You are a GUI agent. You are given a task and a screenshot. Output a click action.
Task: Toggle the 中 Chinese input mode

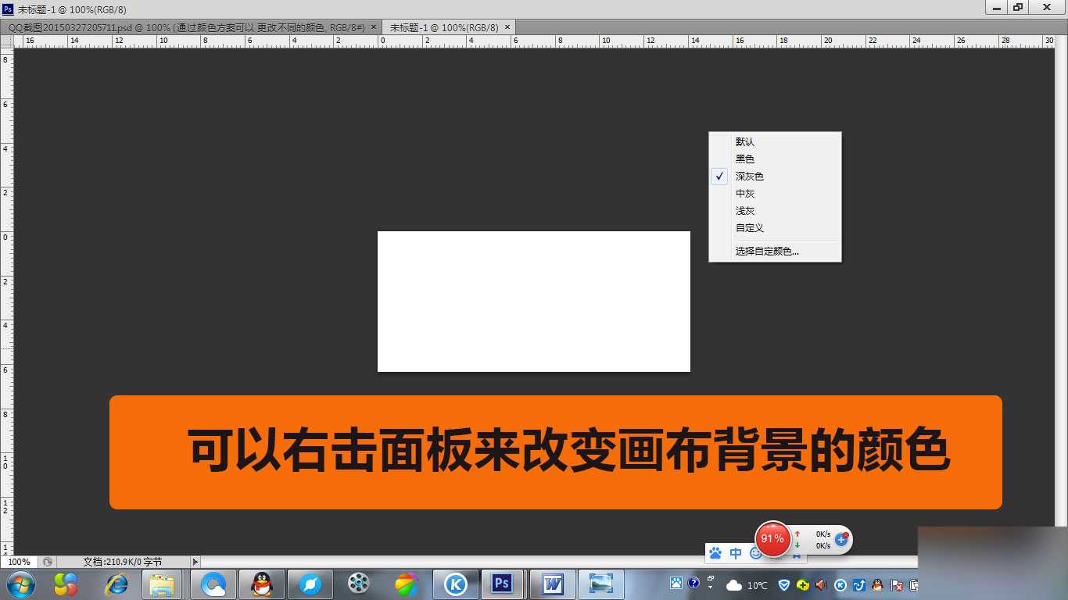[x=736, y=553]
